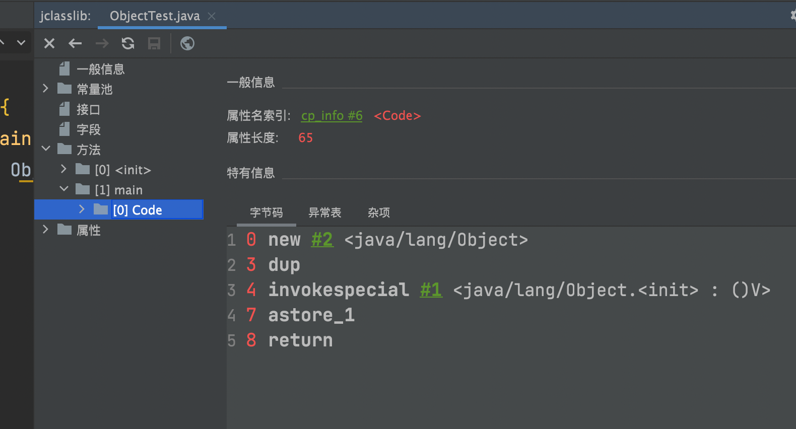Reload class file with refresh icon
The width and height of the screenshot is (796, 429).
pyautogui.click(x=128, y=44)
